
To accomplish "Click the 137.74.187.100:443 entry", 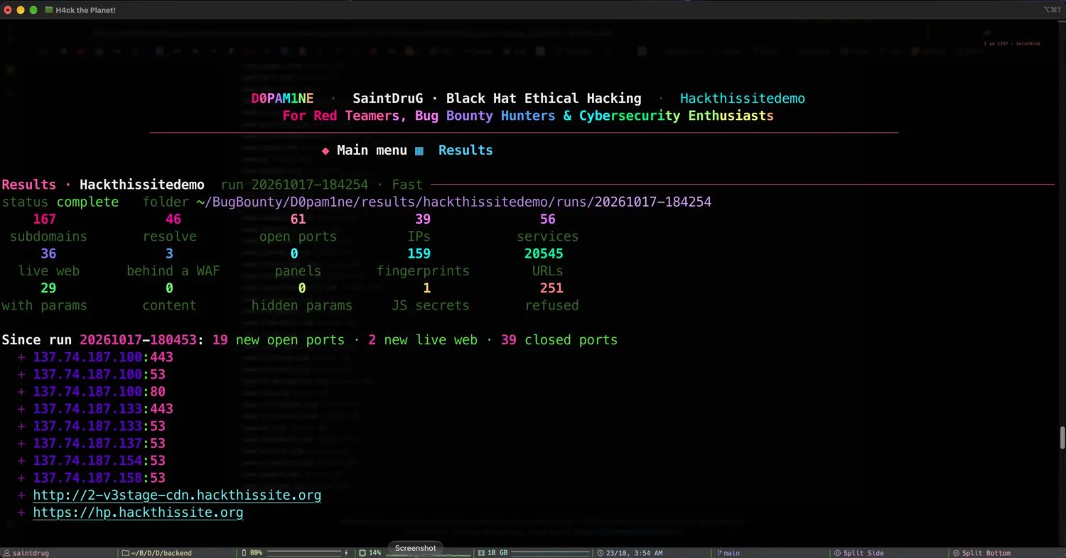I will (103, 357).
